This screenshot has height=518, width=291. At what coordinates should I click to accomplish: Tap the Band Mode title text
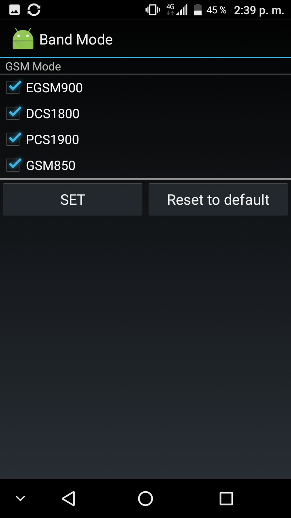click(x=76, y=40)
